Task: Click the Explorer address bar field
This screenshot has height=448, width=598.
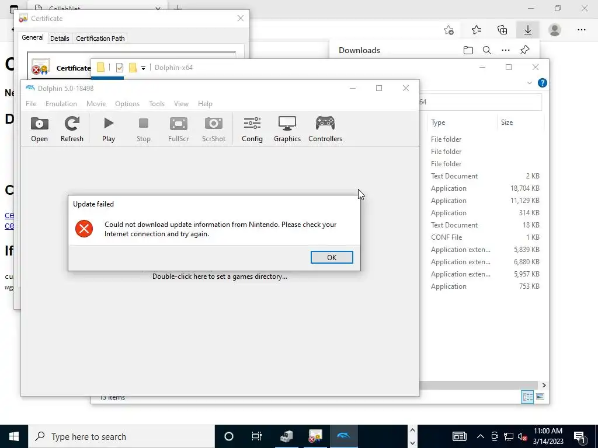Action: click(481, 101)
